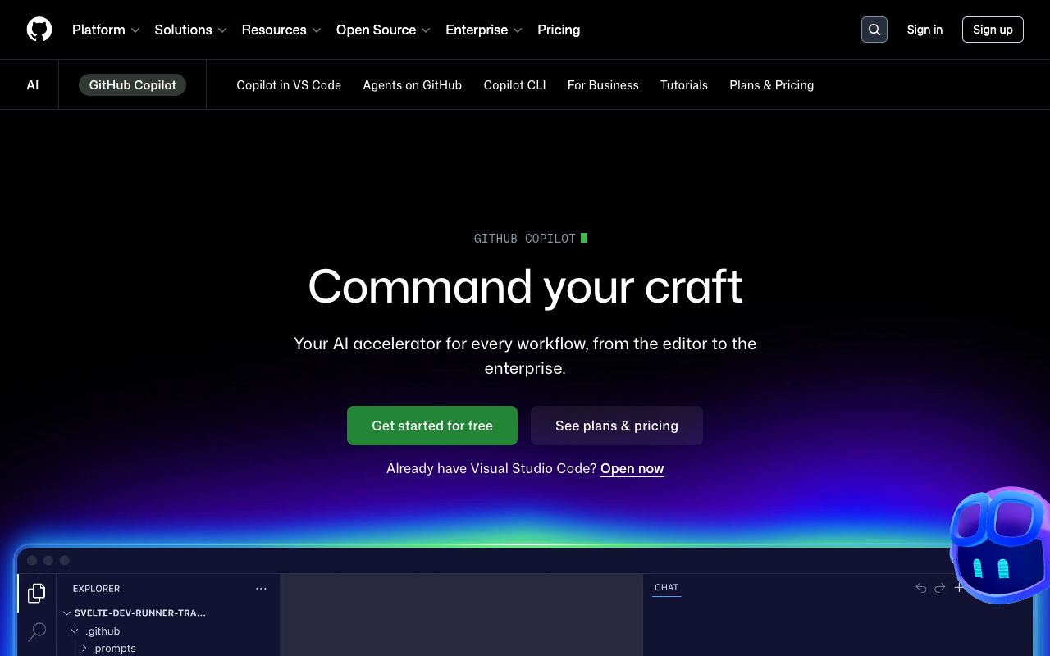
Task: Click Sign in
Action: (x=924, y=30)
